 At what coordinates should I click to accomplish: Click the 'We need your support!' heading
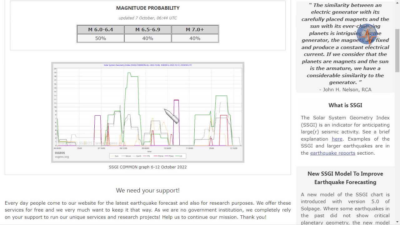point(148,190)
